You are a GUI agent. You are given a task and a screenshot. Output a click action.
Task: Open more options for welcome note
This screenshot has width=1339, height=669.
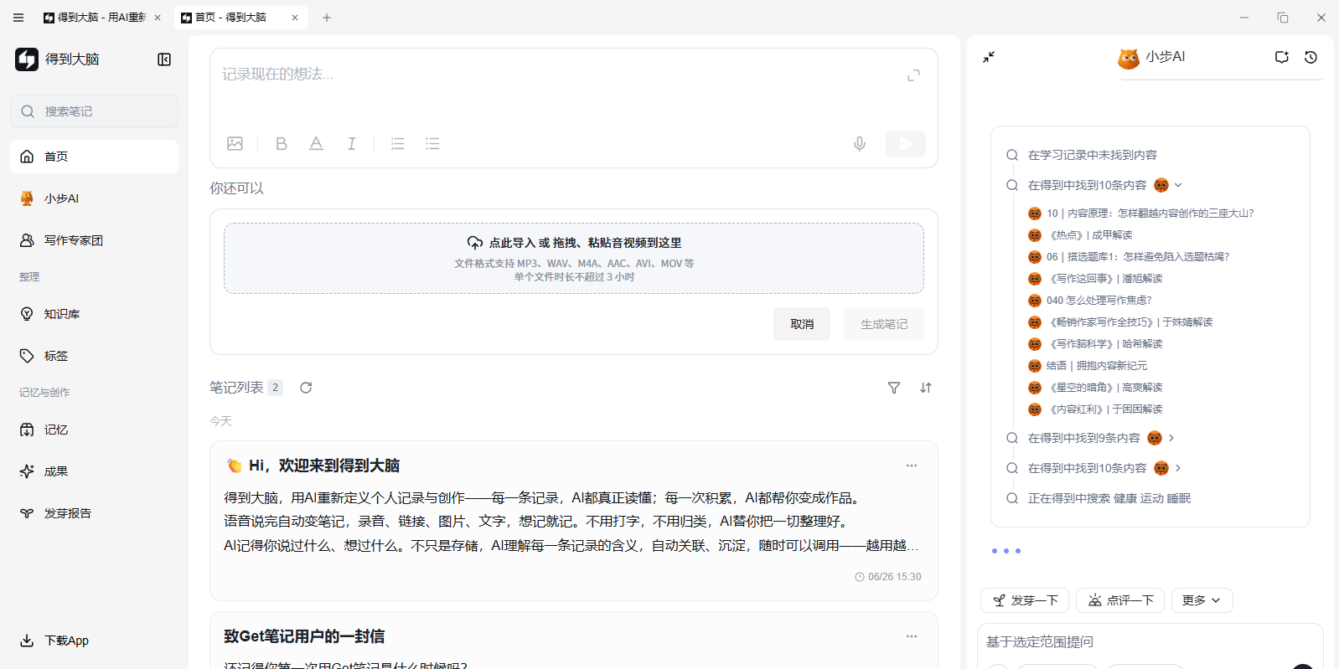912,466
